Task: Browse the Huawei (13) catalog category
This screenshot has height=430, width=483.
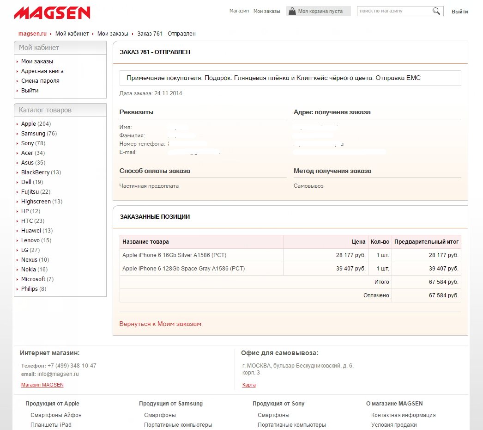Action: pyautogui.click(x=37, y=230)
